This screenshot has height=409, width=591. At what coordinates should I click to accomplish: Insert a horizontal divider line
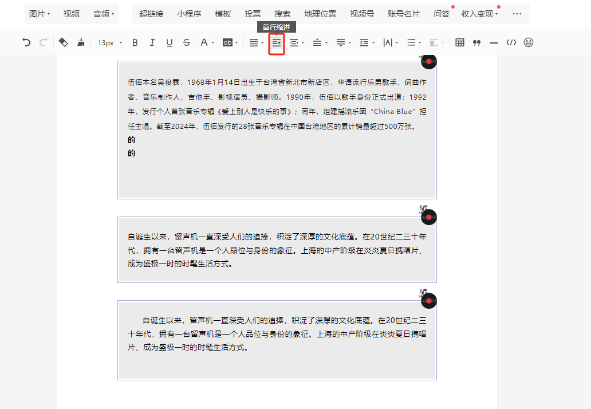(x=494, y=43)
